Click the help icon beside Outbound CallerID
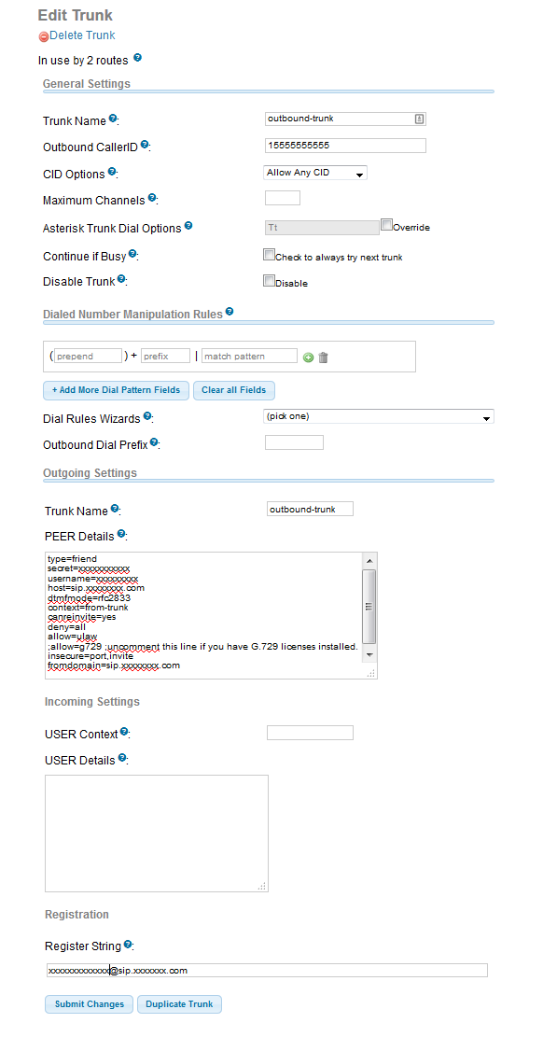This screenshot has width=543, height=1037. pos(145,144)
